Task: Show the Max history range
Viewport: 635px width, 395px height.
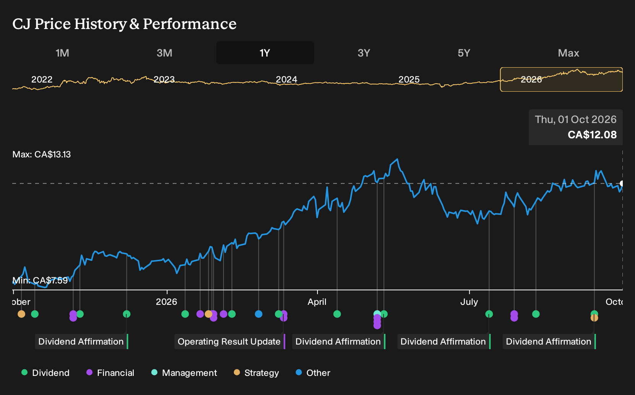Action: [x=569, y=53]
